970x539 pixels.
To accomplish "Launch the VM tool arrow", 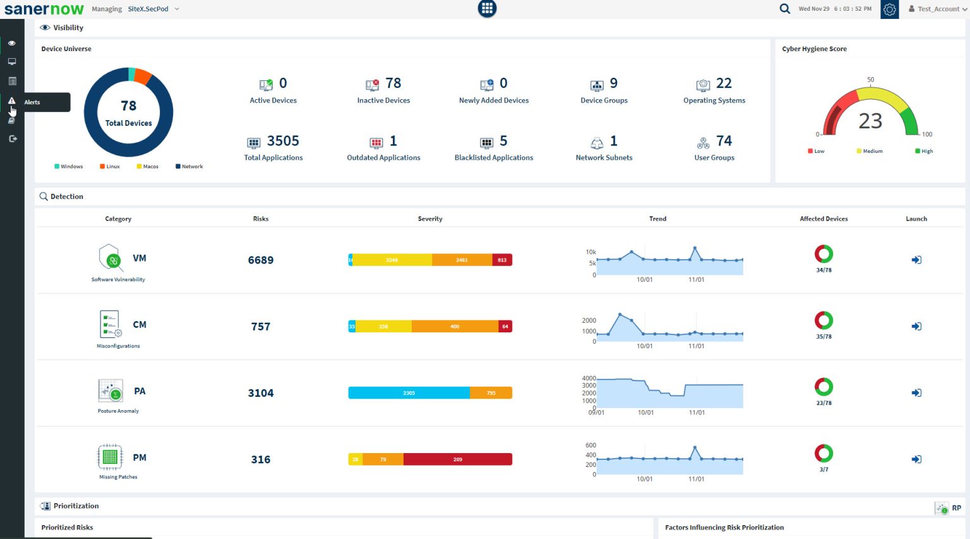I will [x=916, y=260].
